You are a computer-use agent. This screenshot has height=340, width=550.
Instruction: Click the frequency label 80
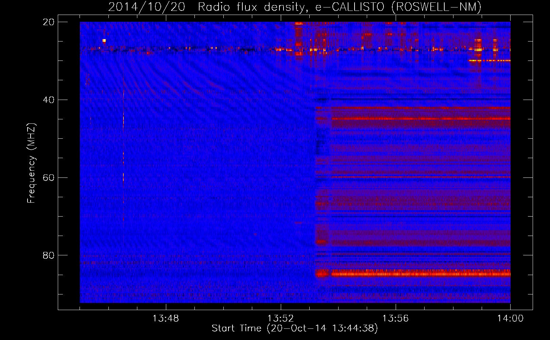pyautogui.click(x=48, y=255)
